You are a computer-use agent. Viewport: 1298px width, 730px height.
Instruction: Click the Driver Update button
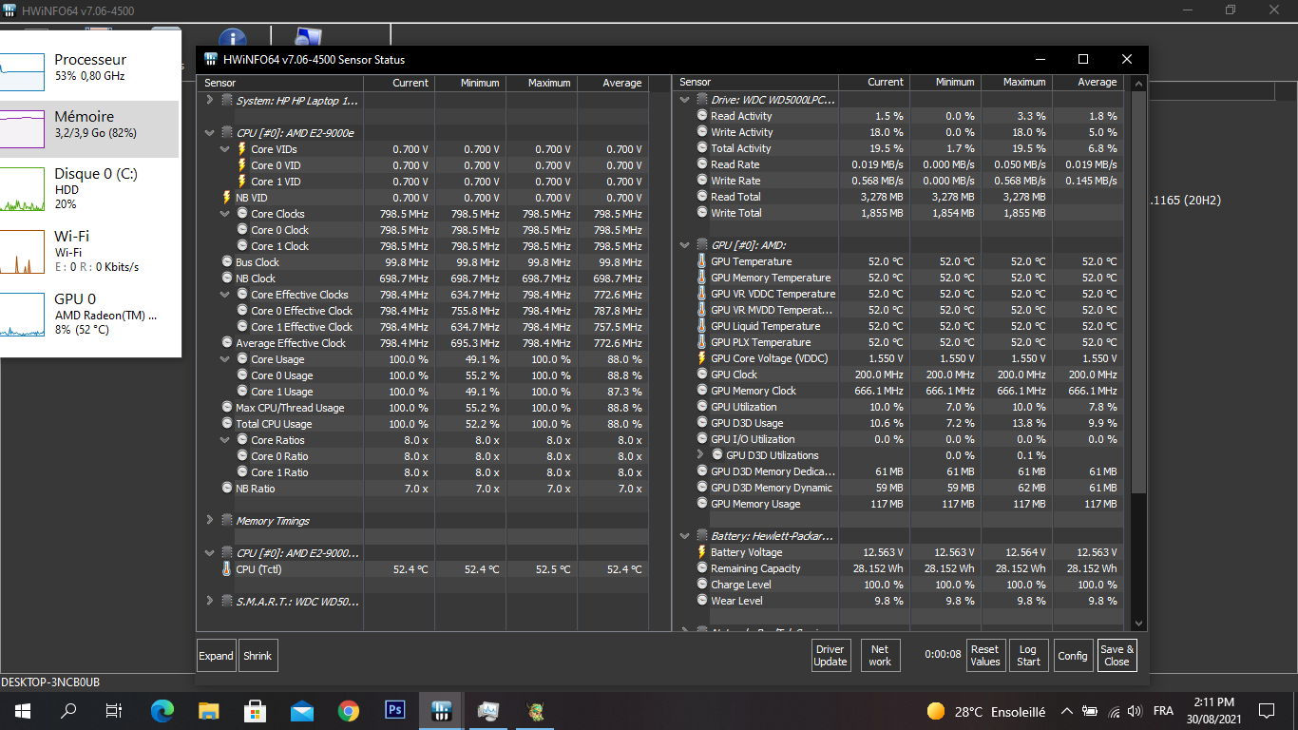[x=830, y=655]
